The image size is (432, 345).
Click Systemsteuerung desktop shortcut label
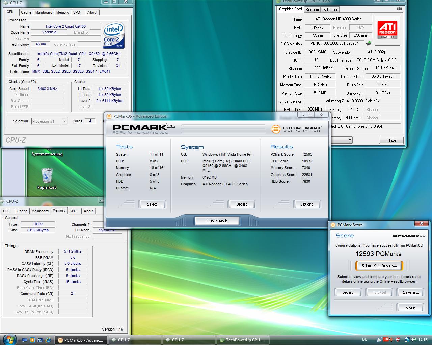(x=47, y=154)
